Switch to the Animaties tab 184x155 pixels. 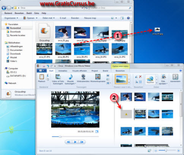(63, 71)
